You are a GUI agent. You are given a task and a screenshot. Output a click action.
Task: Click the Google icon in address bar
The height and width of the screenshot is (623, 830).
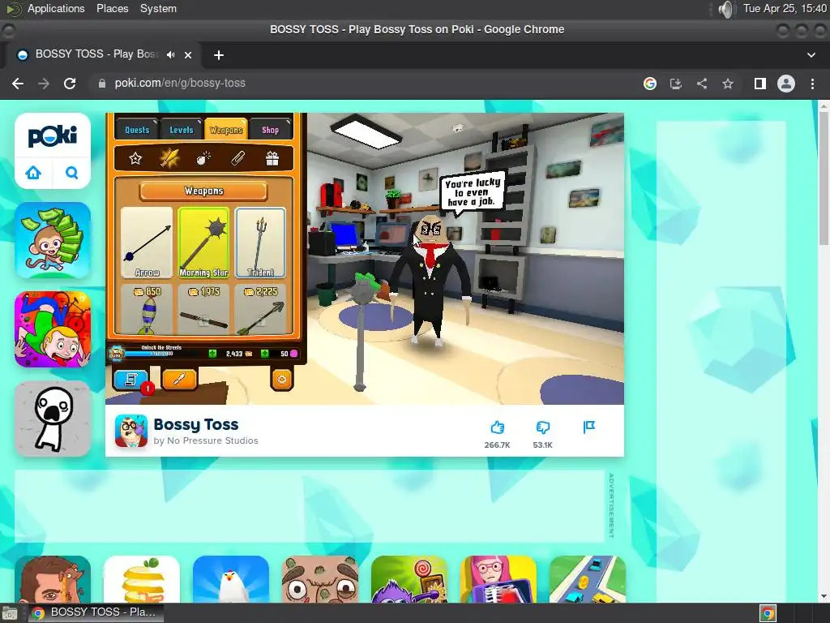[x=650, y=84]
